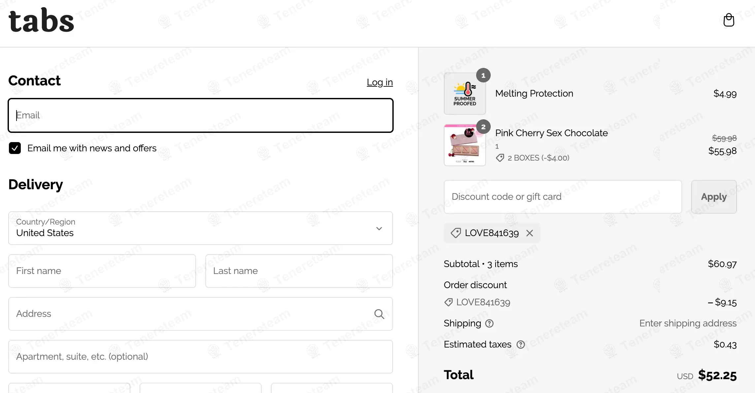Click the Pink Cherry Sex Chocolate thumbnail
This screenshot has width=755, height=393.
[465, 145]
